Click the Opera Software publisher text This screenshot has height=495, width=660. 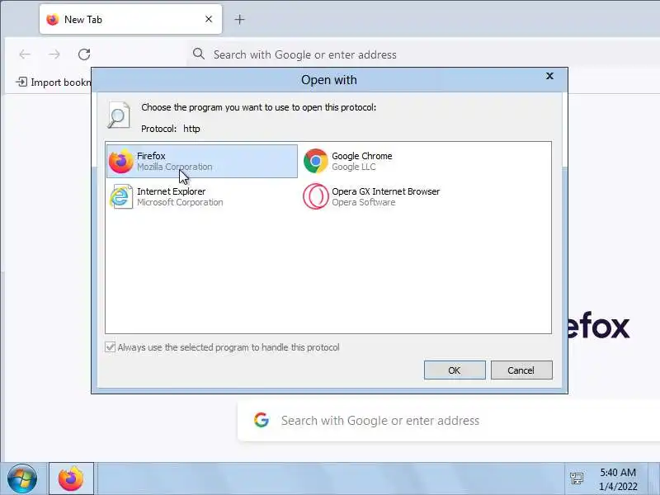364,202
